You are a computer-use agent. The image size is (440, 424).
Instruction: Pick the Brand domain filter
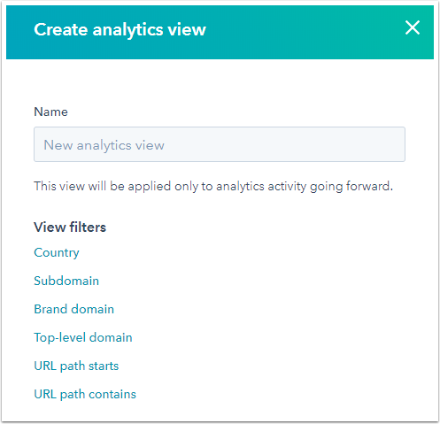click(x=74, y=309)
